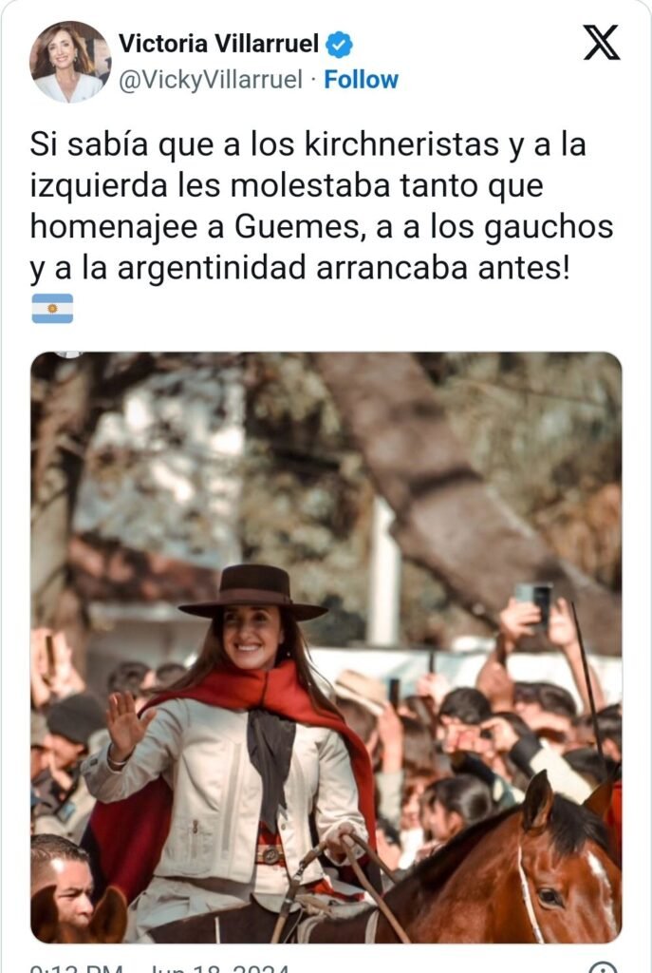The width and height of the screenshot is (652, 973).
Task: Click the blue verified badge
Action: [x=339, y=45]
